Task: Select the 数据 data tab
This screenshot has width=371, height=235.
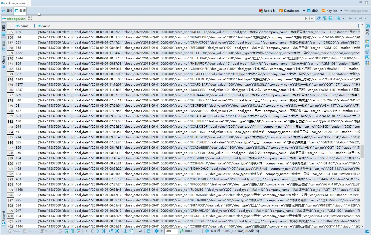Action: (20, 11)
